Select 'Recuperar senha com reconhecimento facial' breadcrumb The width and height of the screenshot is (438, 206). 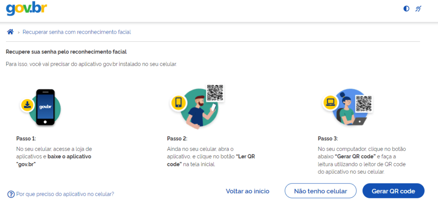click(x=77, y=32)
